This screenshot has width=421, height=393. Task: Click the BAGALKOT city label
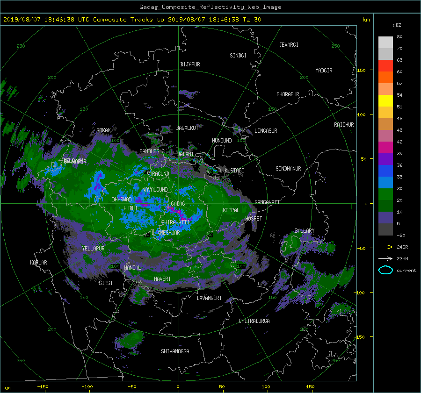click(x=187, y=128)
